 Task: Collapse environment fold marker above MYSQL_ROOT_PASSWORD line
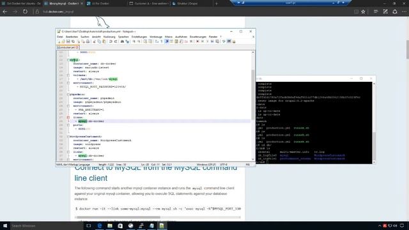[68, 83]
